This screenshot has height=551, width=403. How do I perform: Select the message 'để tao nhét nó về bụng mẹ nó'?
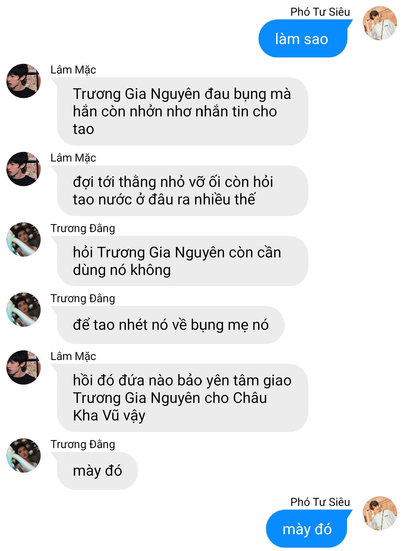(x=171, y=325)
